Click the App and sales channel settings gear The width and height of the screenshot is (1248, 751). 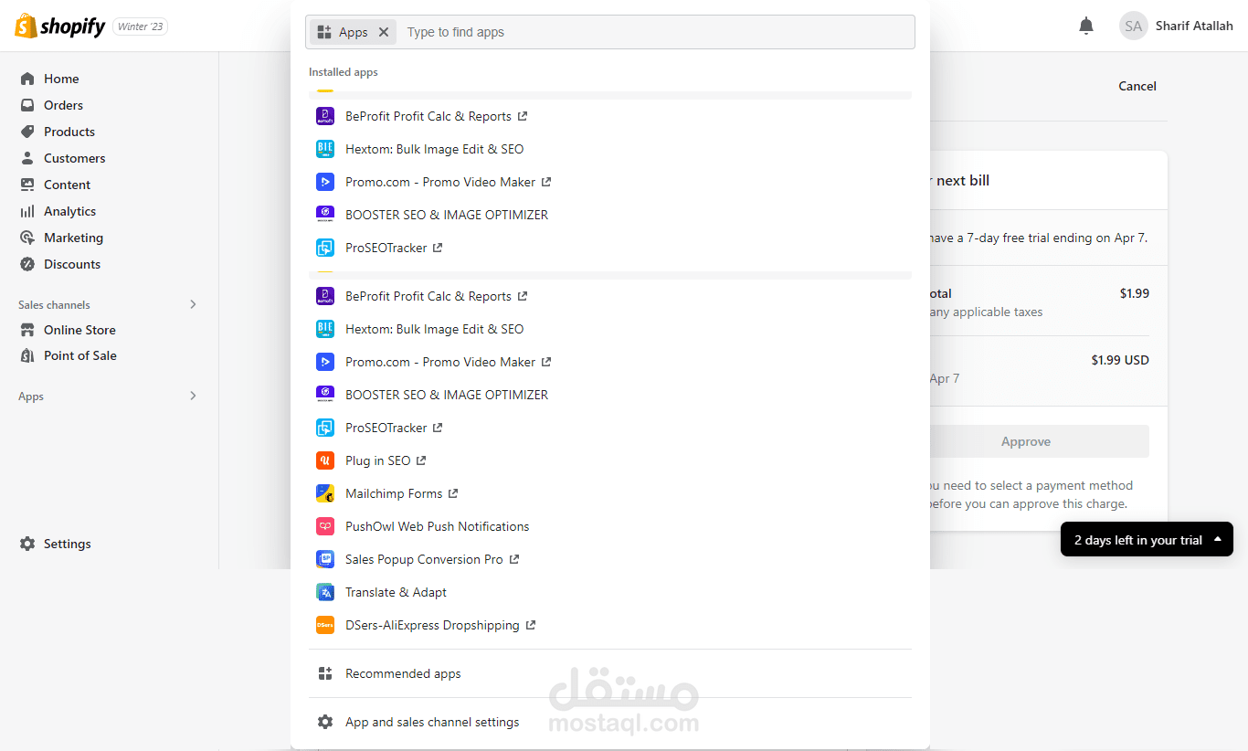tap(325, 722)
